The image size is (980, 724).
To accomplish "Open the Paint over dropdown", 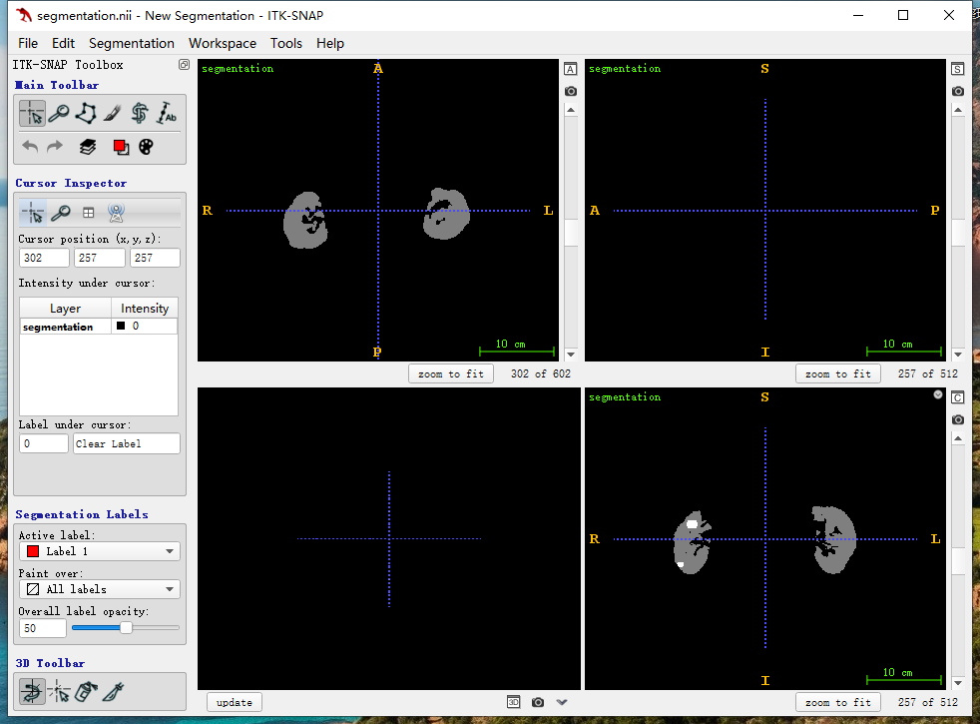I will point(100,589).
